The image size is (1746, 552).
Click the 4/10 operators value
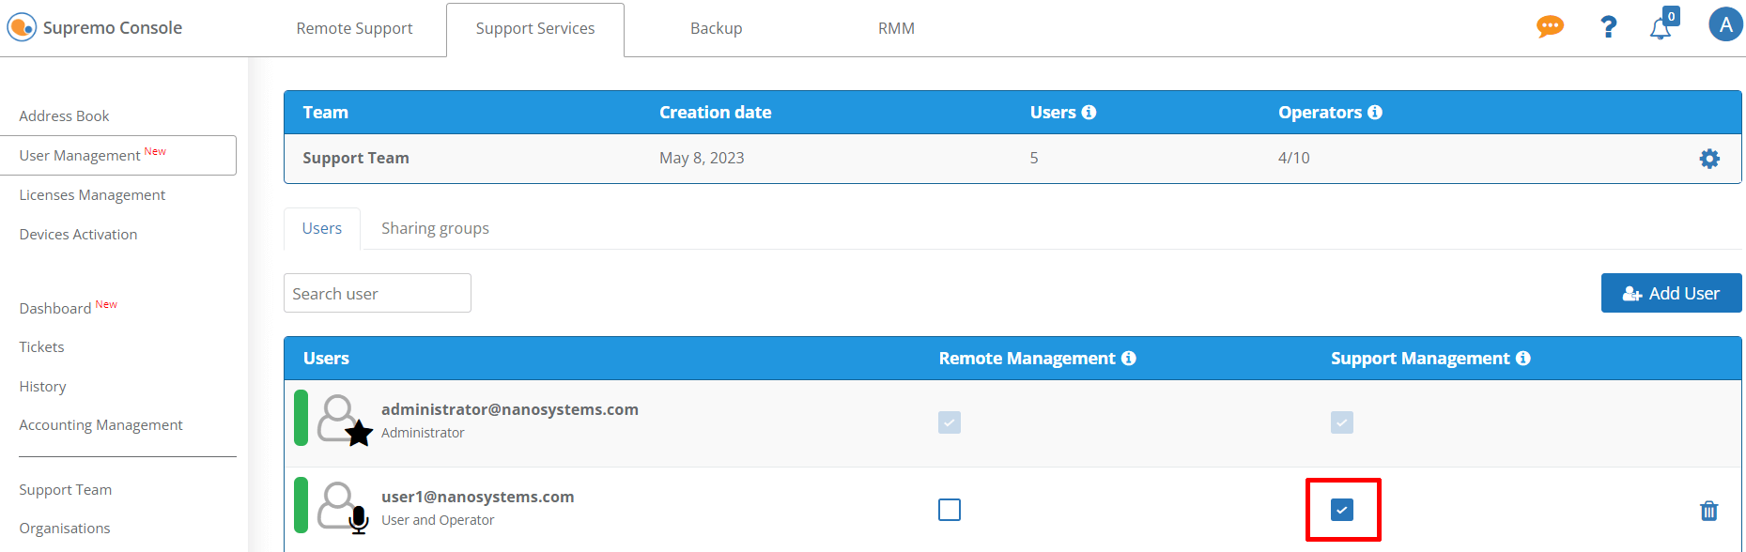click(x=1293, y=158)
